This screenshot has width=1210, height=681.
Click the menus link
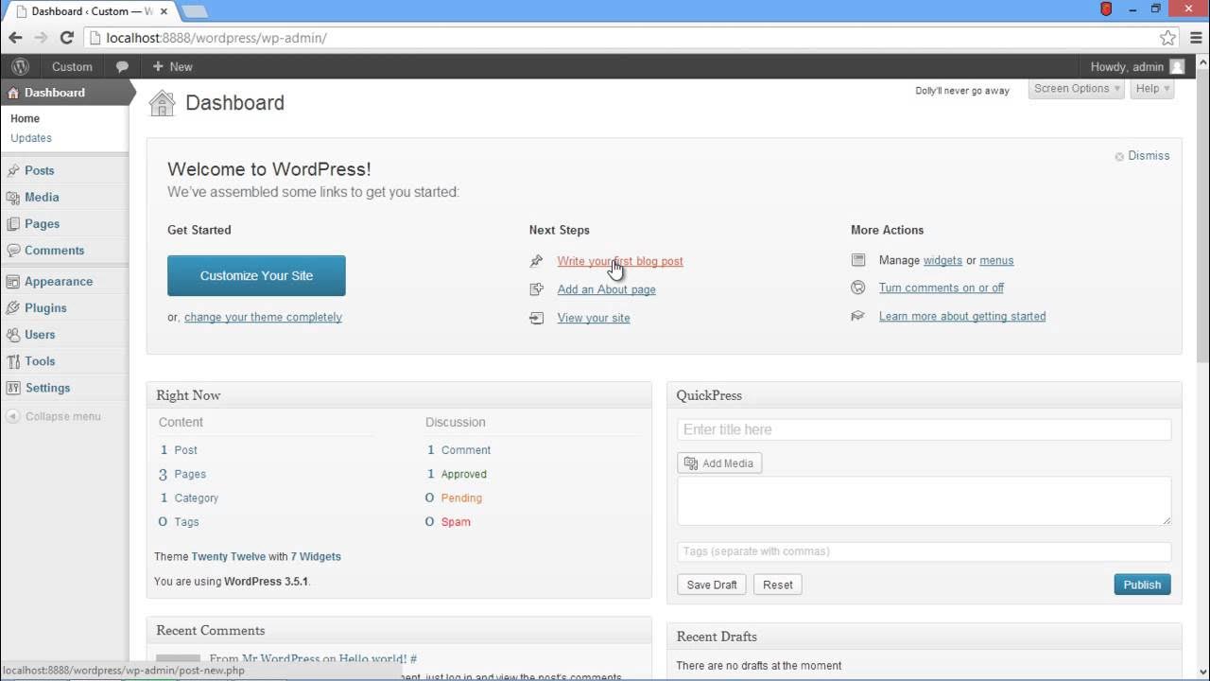coord(996,260)
